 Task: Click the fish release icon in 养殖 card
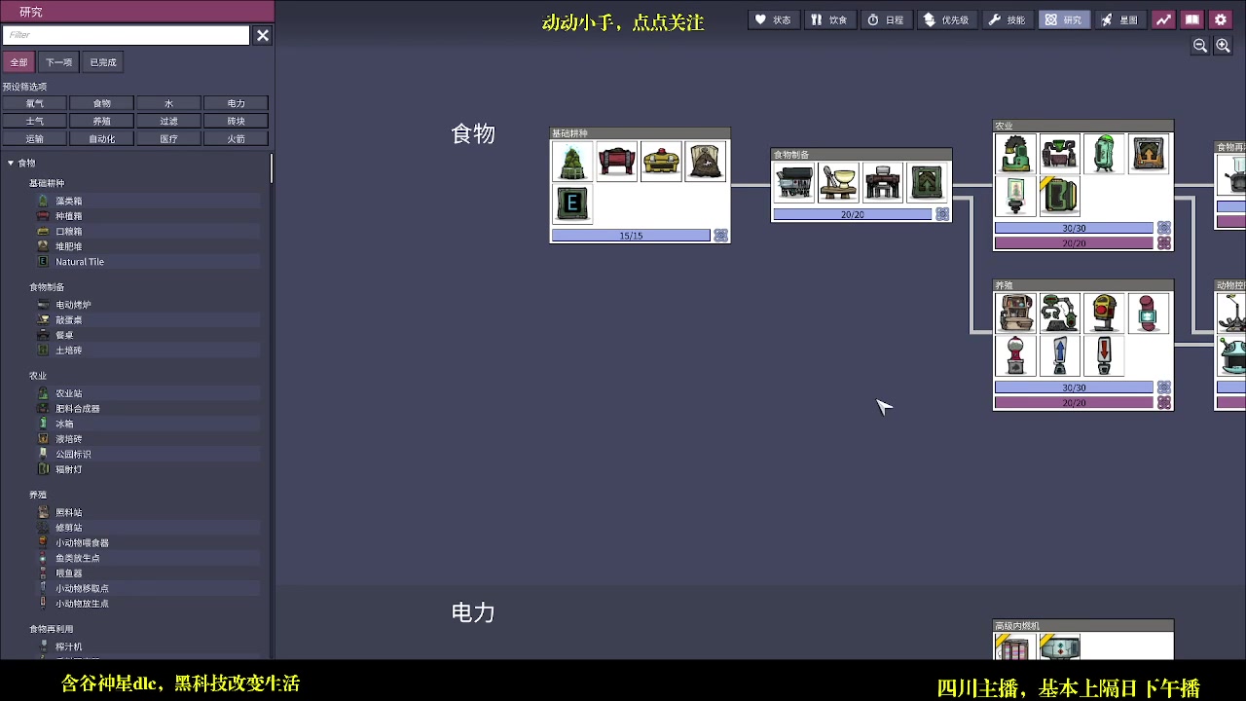[x=1149, y=314]
